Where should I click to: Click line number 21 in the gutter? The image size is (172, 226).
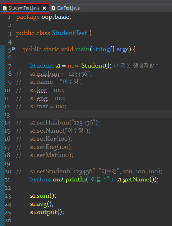(x=7, y=180)
